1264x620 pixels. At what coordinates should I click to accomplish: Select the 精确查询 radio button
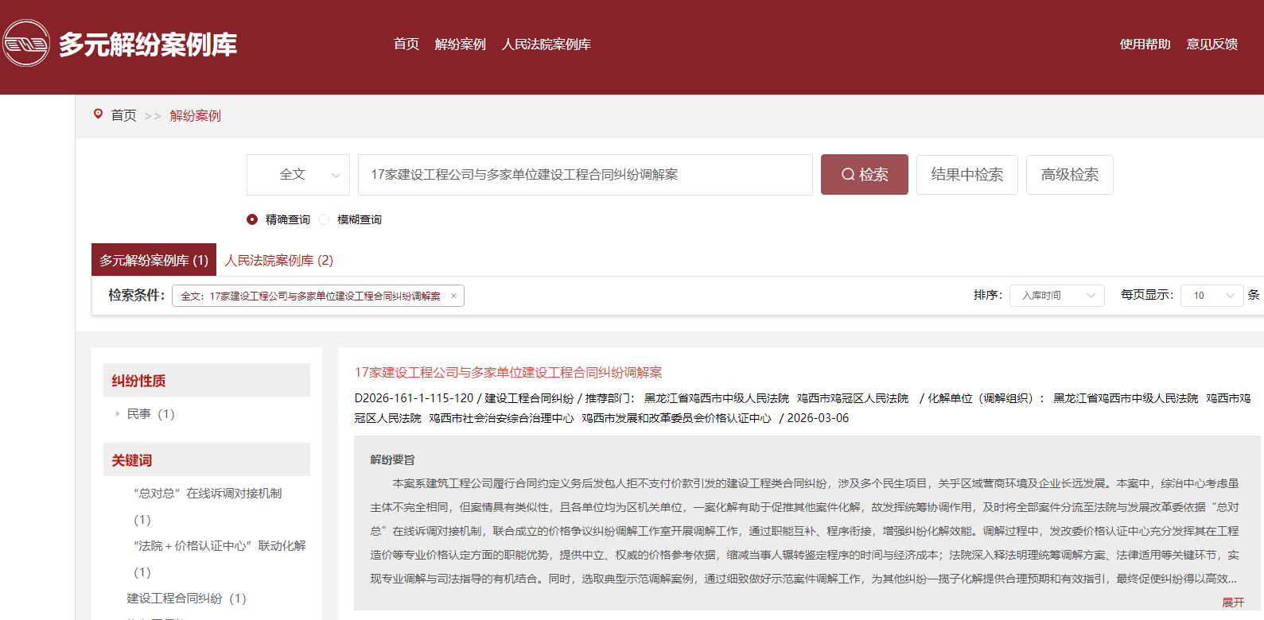252,219
